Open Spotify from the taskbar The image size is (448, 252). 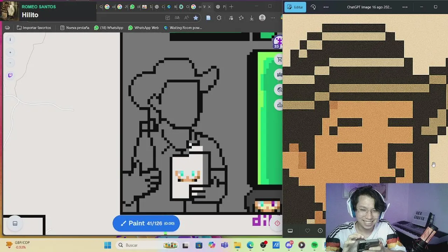tap(314, 245)
